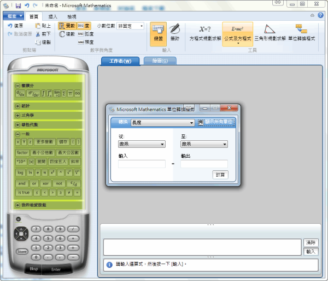The width and height of the screenshot is (328, 281).
Task: Click the is true button on calculator
Action: (x=24, y=193)
